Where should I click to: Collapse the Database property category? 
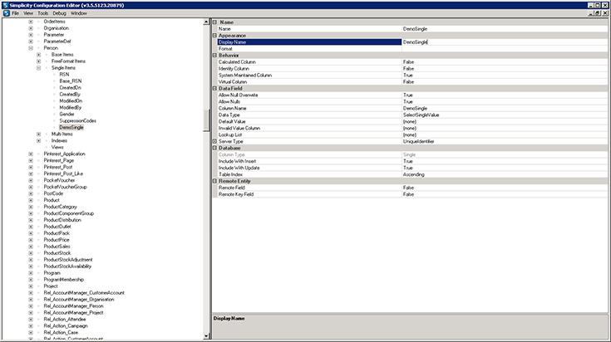coord(214,148)
